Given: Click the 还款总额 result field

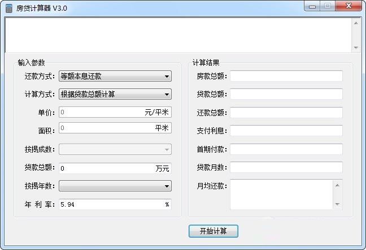Looking at the screenshot, I should (x=286, y=113).
